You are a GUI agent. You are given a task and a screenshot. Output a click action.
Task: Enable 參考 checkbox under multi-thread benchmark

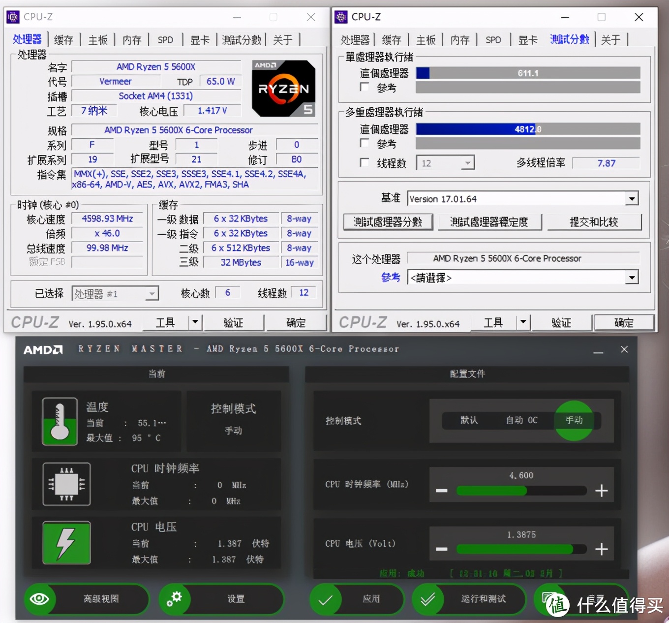(365, 144)
